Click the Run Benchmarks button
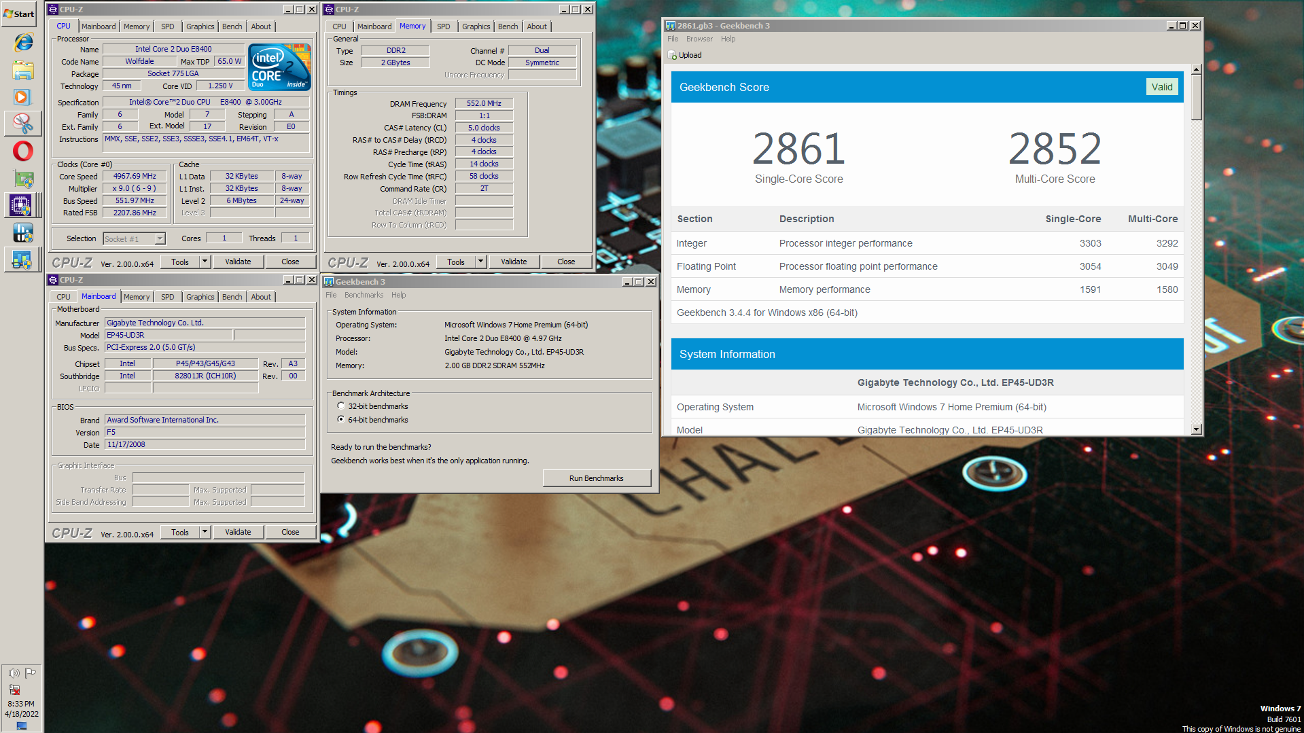The width and height of the screenshot is (1304, 733). point(596,478)
